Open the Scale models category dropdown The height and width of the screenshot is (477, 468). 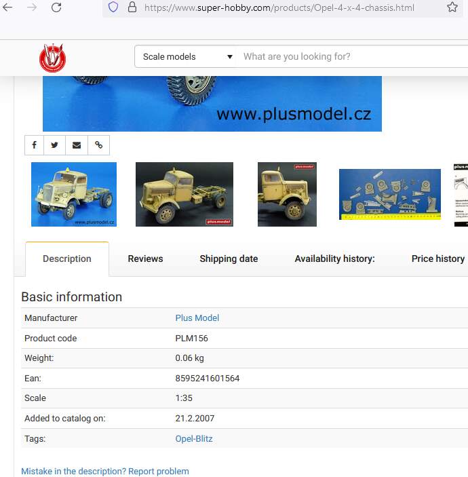click(x=185, y=56)
